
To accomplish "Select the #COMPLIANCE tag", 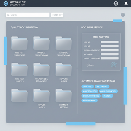I will 89,100.
